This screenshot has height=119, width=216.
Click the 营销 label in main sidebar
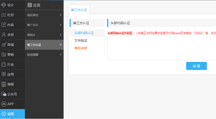click(10, 54)
